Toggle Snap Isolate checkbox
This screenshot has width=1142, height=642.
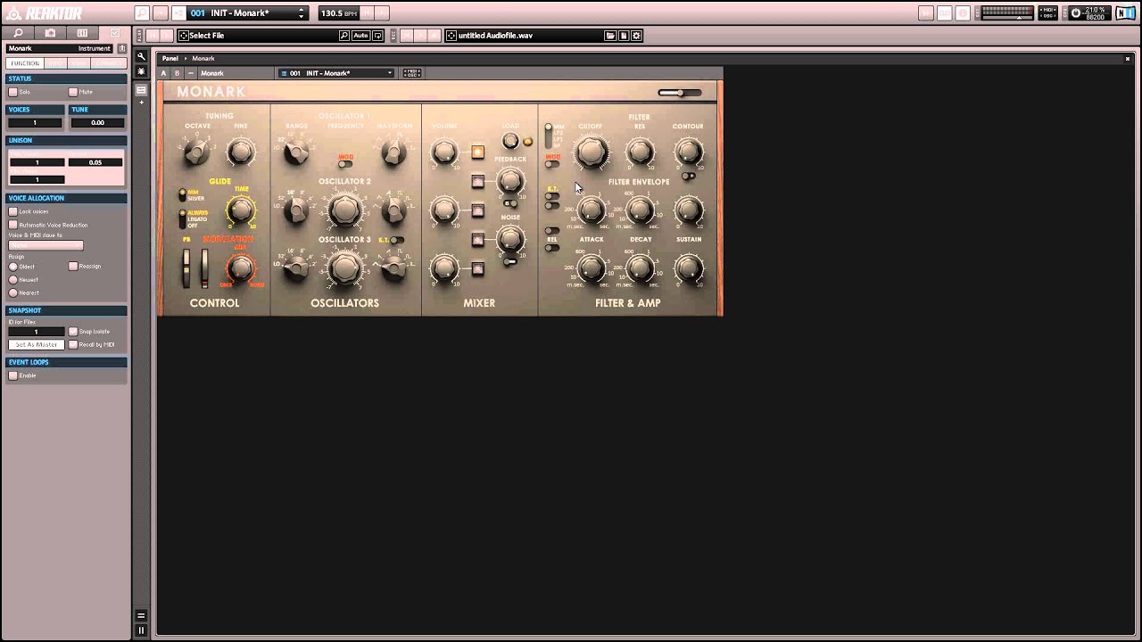(73, 331)
